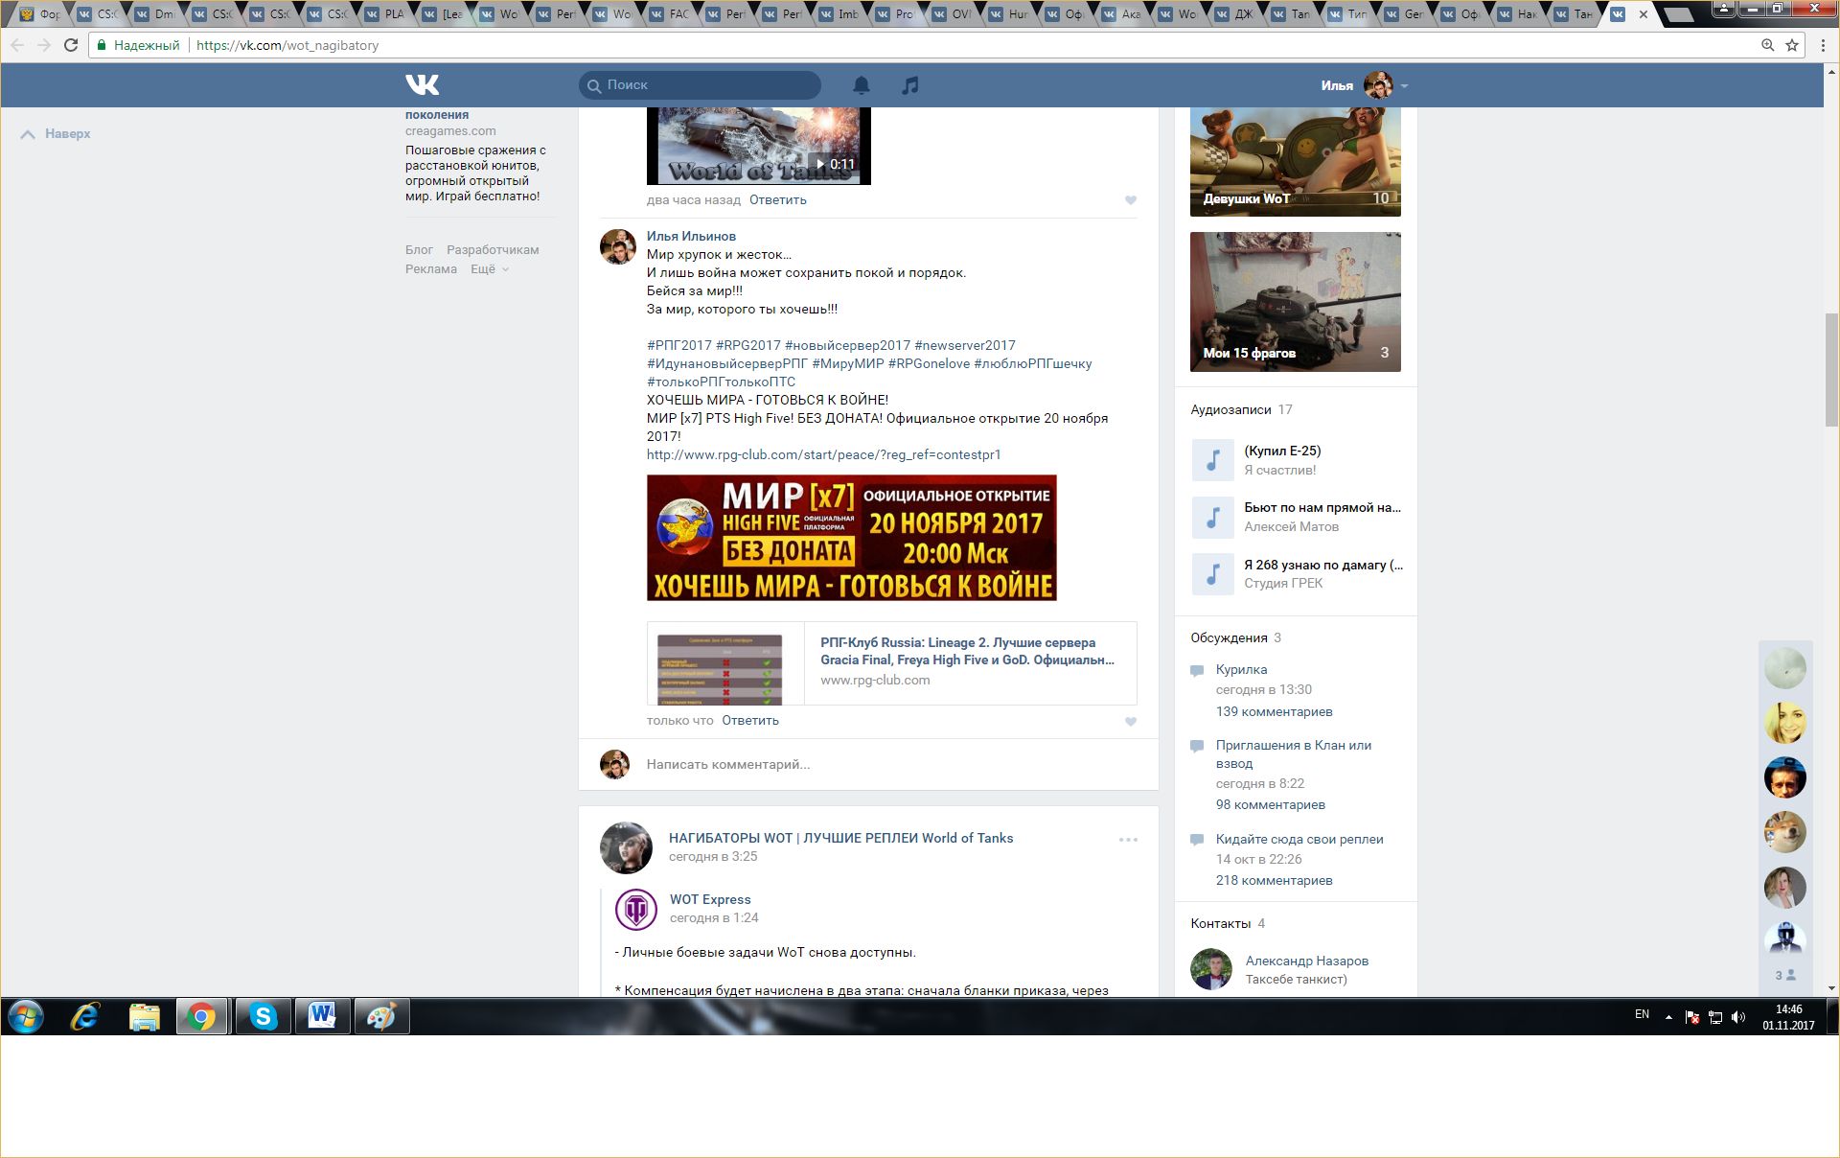Play the World of Tanks video thumbnail
Screen dimensions: 1840x1158
click(758, 146)
